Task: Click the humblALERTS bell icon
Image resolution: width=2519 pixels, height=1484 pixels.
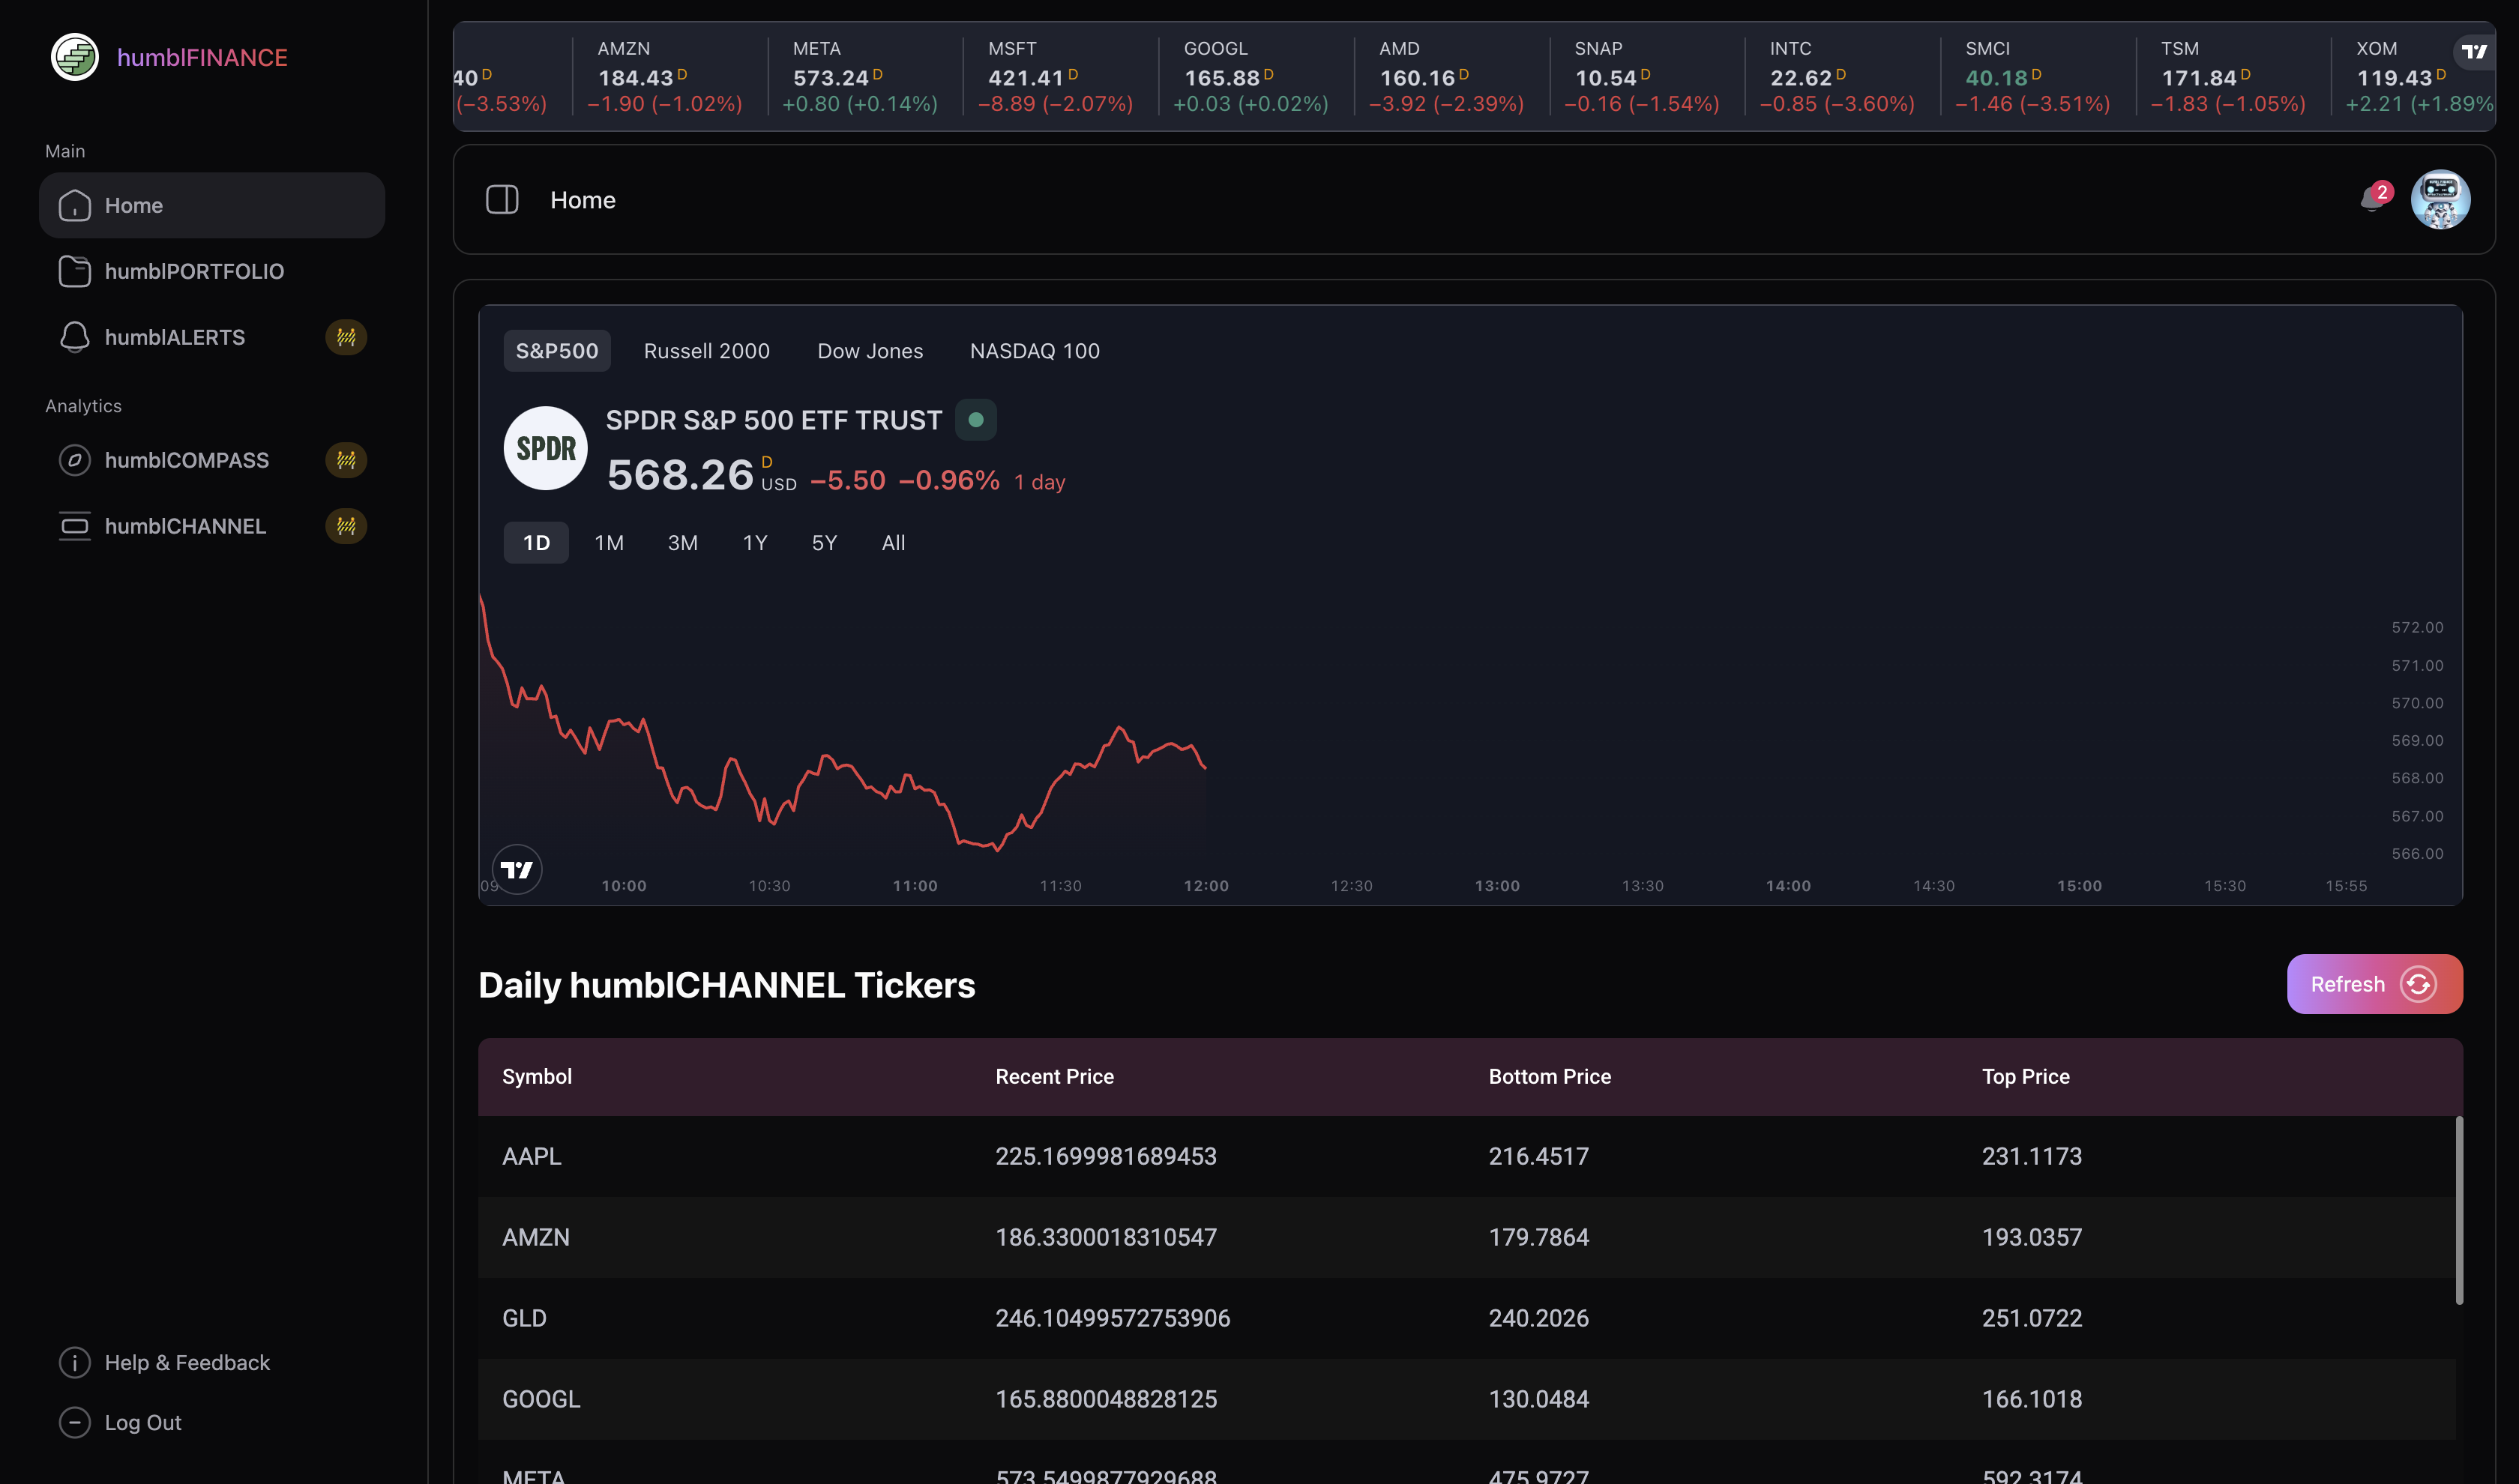Action: 75,337
